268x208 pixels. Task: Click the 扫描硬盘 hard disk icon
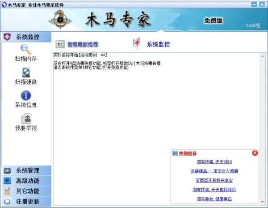pos(26,72)
